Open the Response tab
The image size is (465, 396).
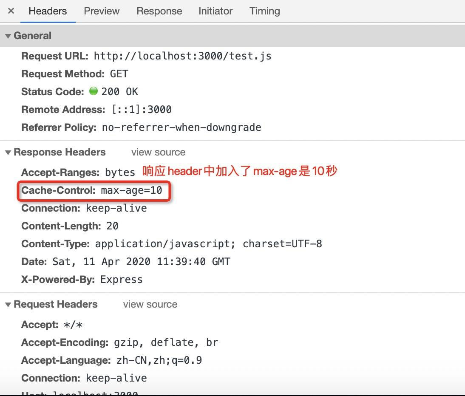(x=159, y=11)
